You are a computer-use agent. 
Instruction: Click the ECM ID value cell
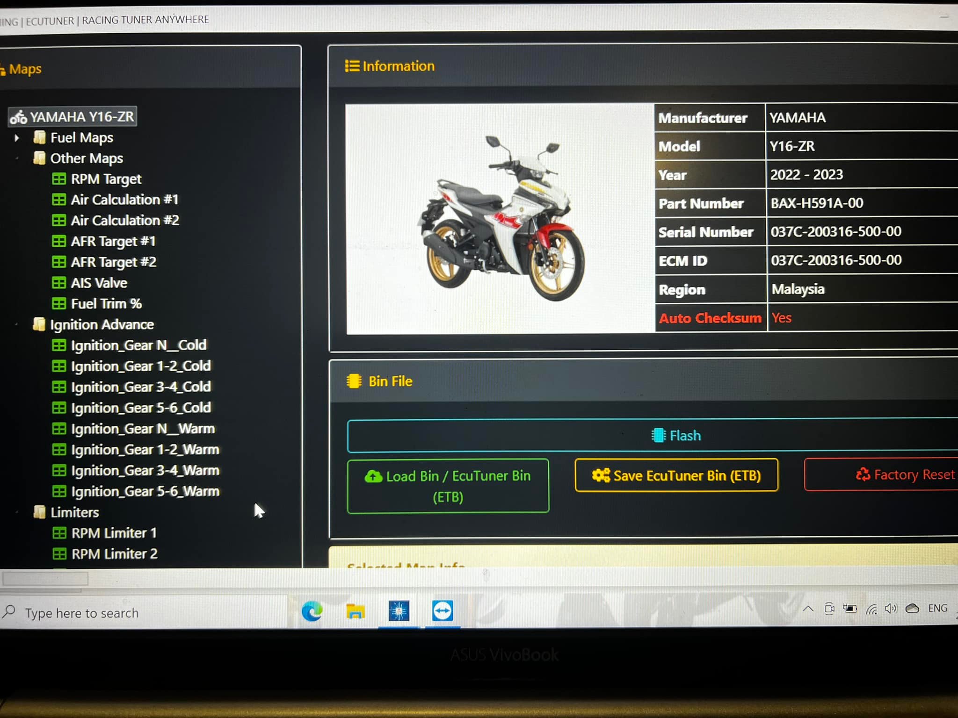point(862,260)
